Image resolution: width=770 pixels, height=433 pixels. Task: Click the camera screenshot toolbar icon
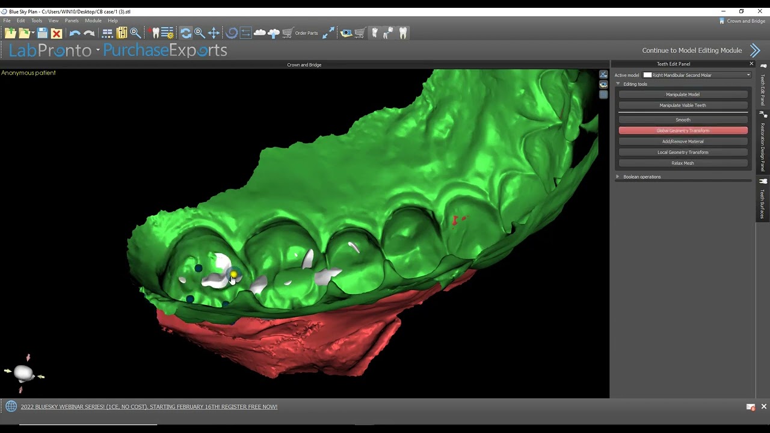(x=346, y=33)
